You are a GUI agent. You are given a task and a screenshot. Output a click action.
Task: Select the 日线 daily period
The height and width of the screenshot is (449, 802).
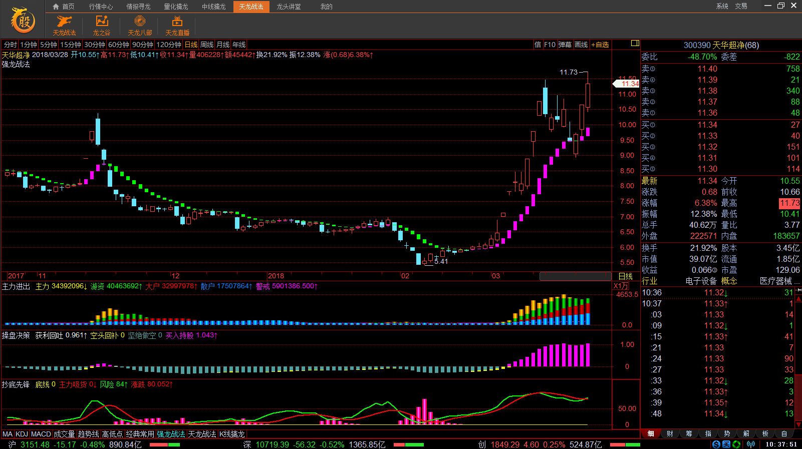[x=191, y=45]
